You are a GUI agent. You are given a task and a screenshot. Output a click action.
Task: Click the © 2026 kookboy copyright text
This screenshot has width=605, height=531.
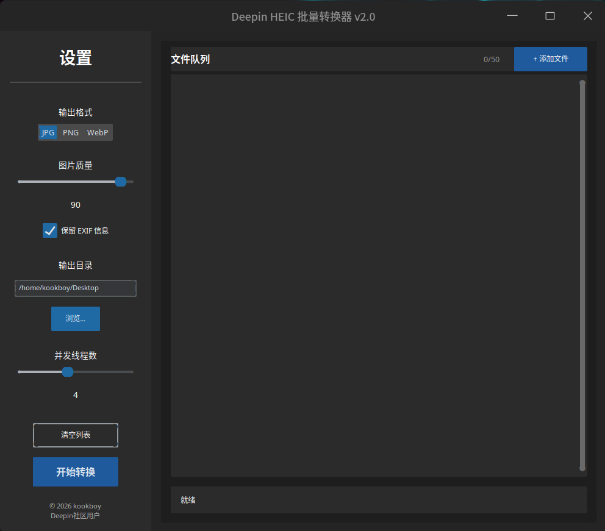(75, 506)
